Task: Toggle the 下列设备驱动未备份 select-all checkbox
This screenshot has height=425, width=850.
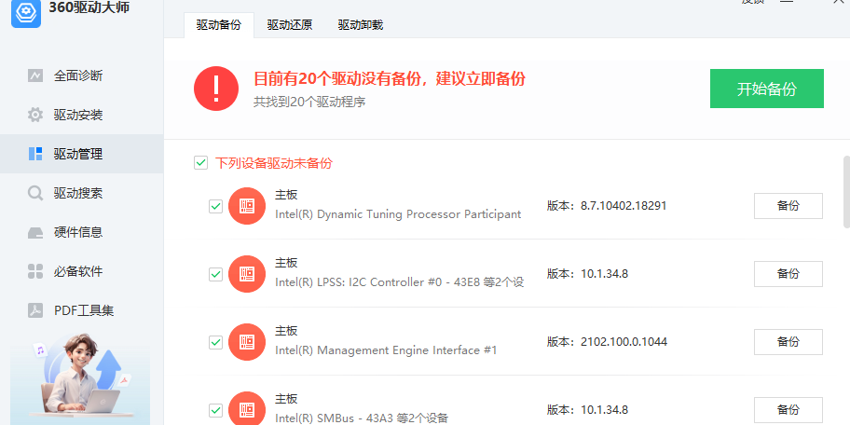Action: pyautogui.click(x=200, y=163)
